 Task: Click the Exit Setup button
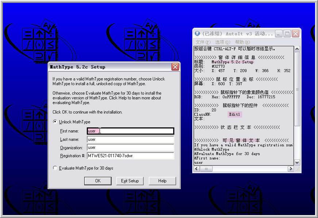(x=130, y=181)
